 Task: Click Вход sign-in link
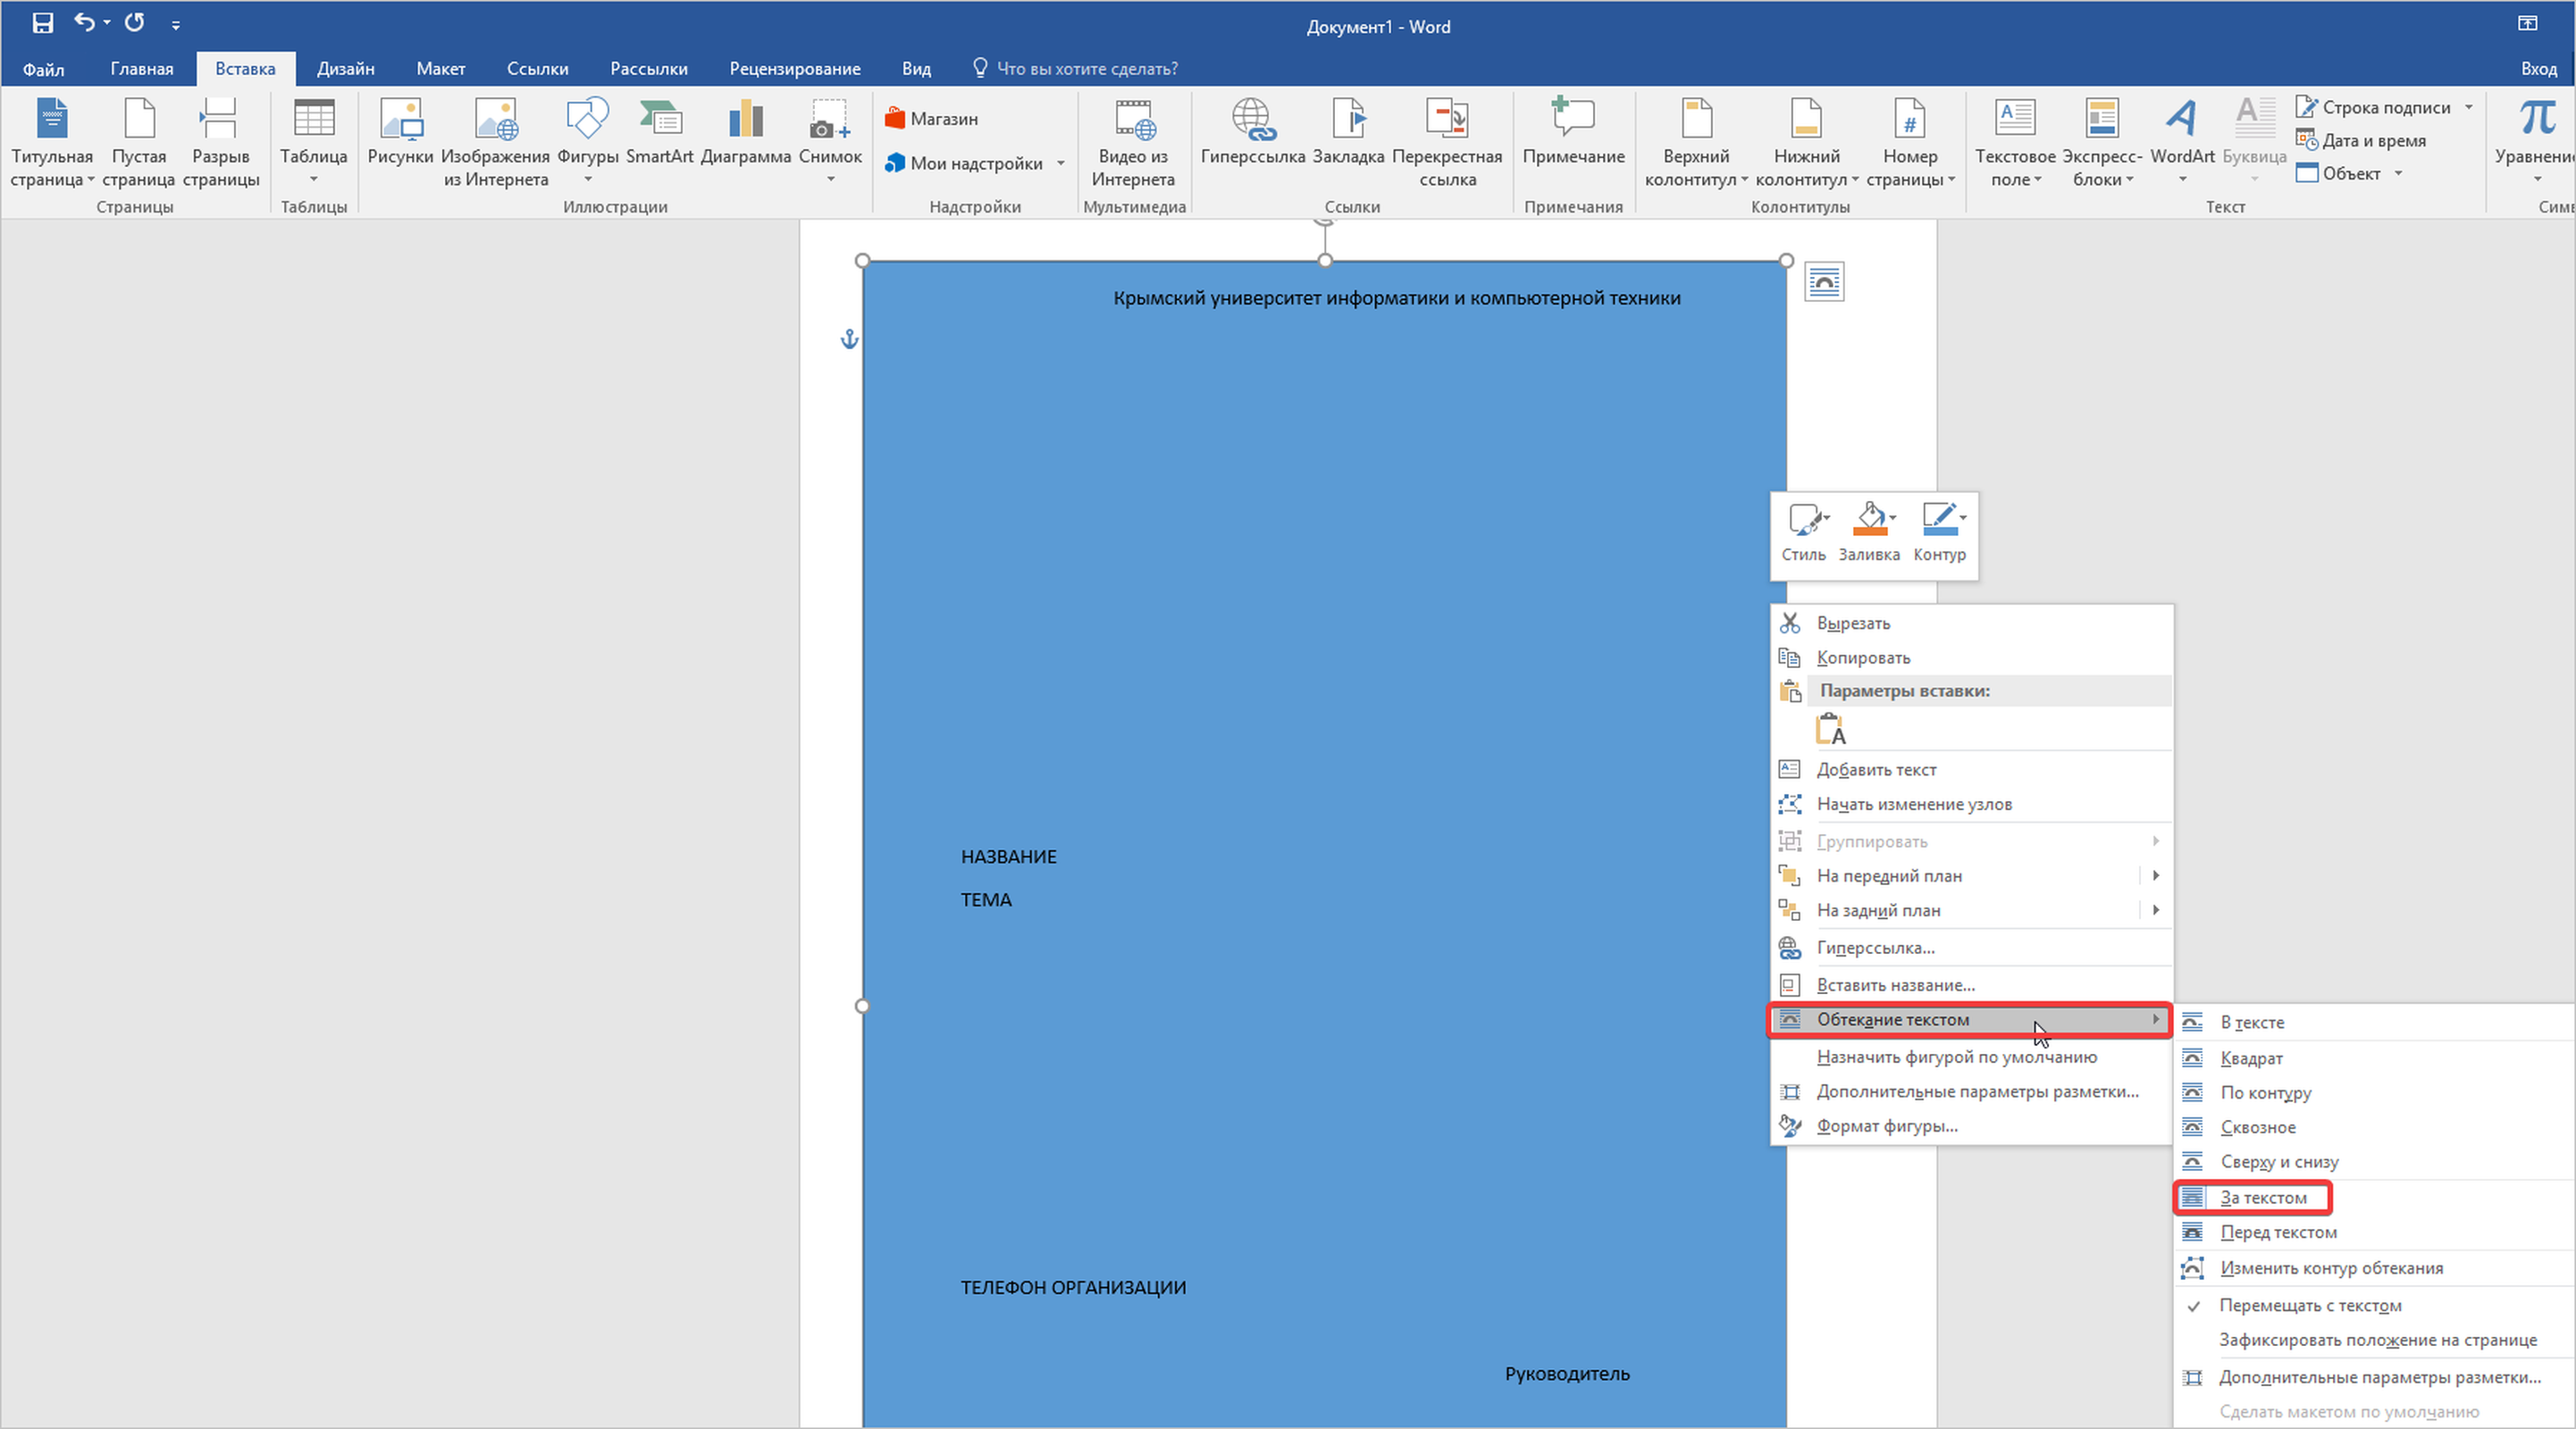tap(2538, 69)
